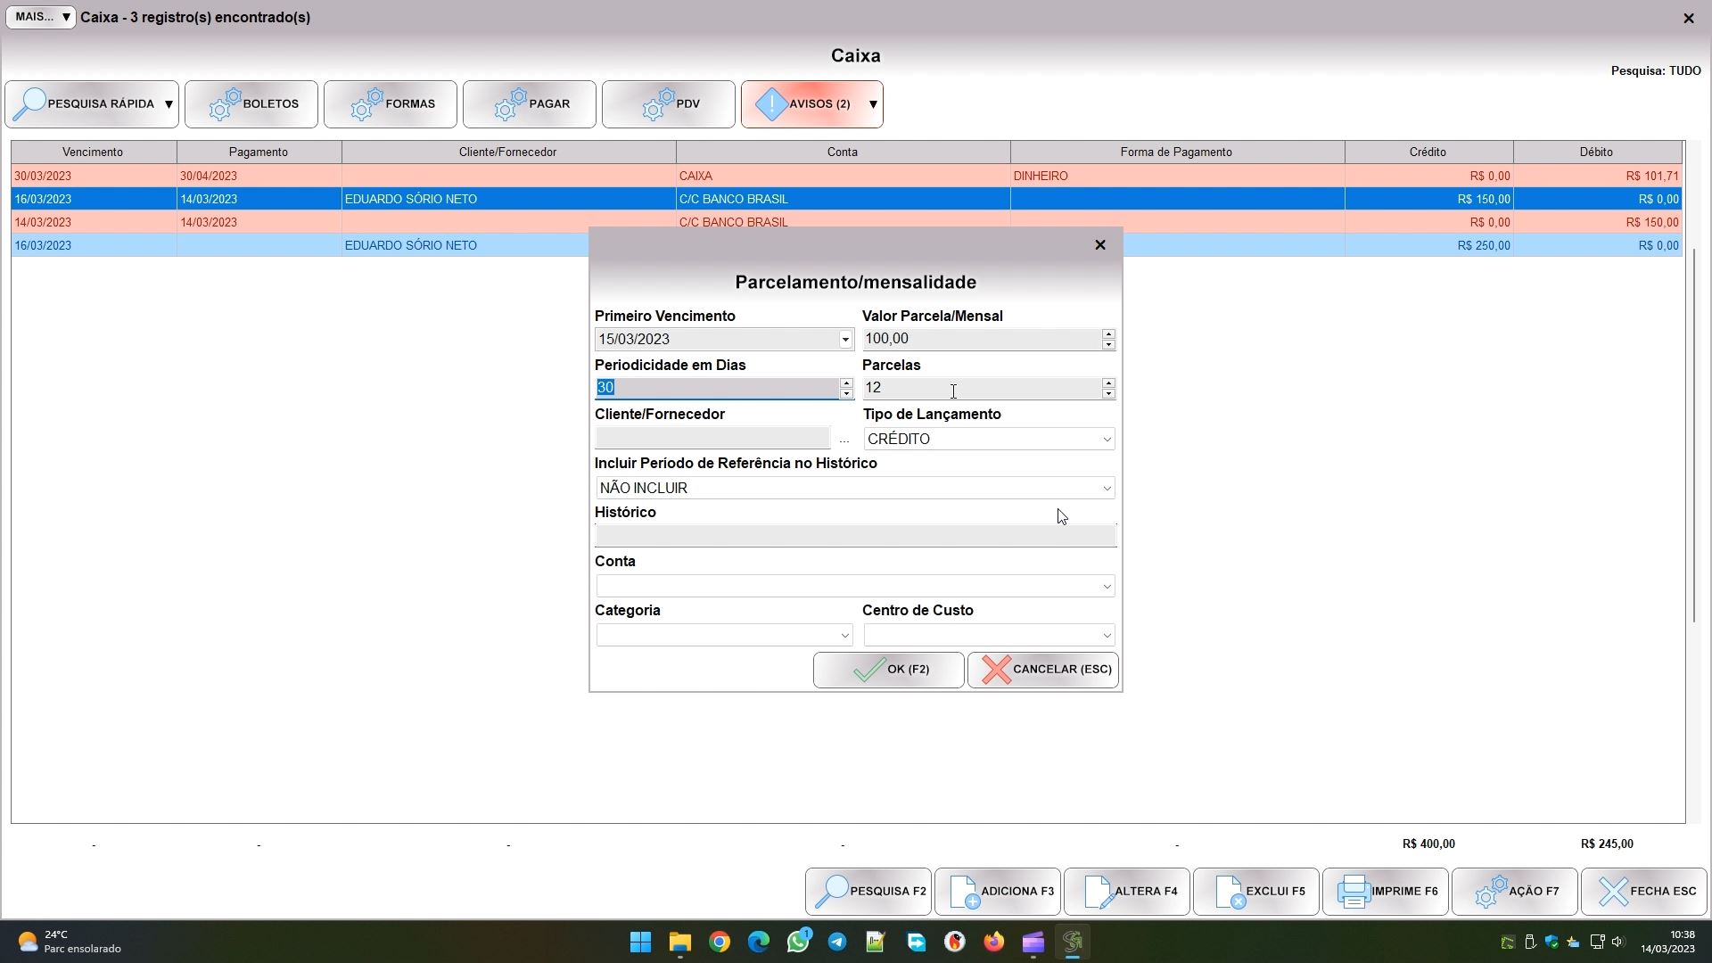Open the Primeiro Vencimento date picker arrow
Image resolution: width=1712 pixels, height=963 pixels.
click(844, 339)
